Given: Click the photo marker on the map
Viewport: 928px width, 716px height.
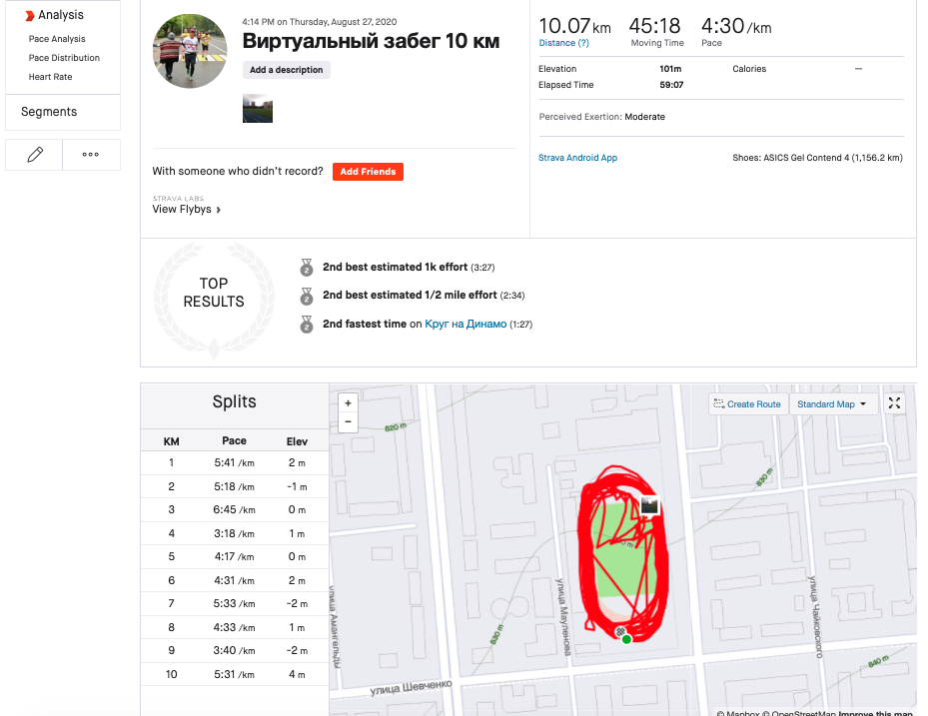Looking at the screenshot, I should (x=649, y=506).
